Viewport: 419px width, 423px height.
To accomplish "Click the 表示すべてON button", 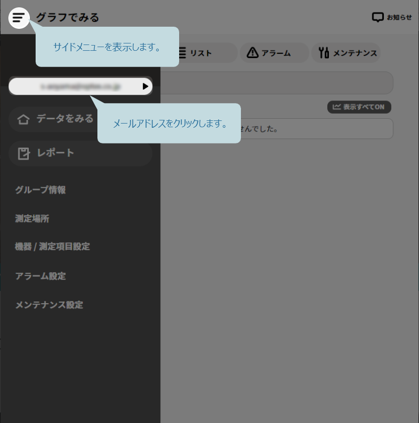I will point(359,107).
